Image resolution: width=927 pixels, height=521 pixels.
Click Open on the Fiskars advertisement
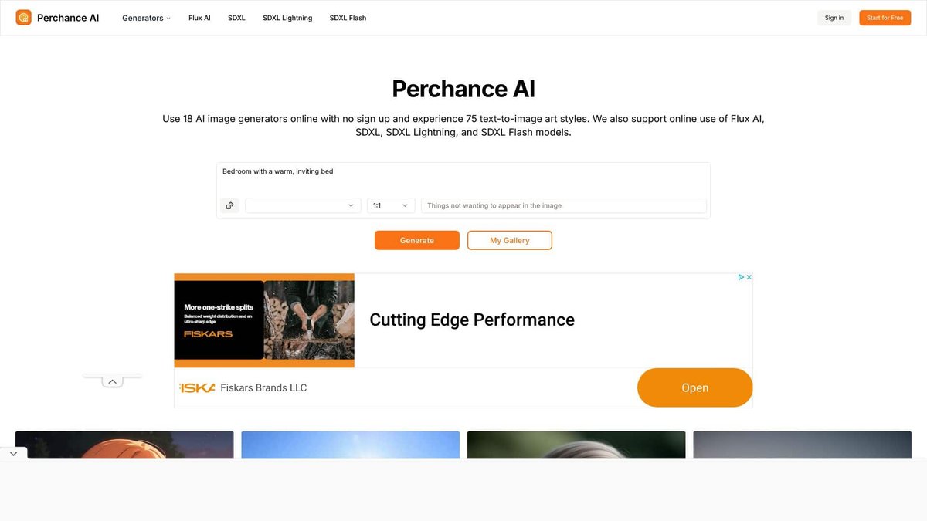694,387
